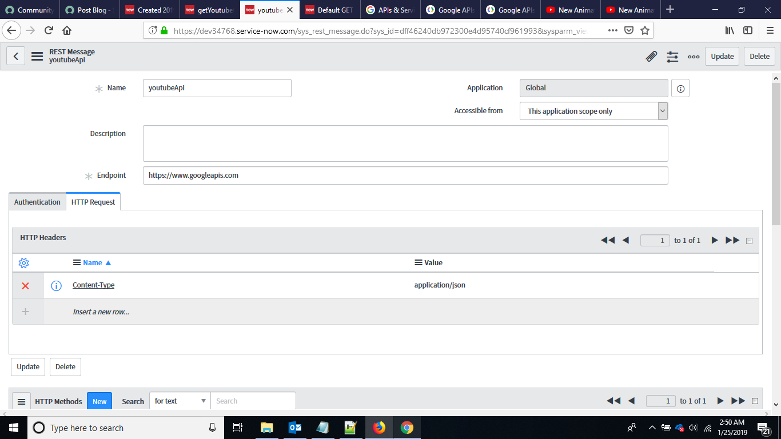Personalize form settings sliders icon

pos(672,56)
